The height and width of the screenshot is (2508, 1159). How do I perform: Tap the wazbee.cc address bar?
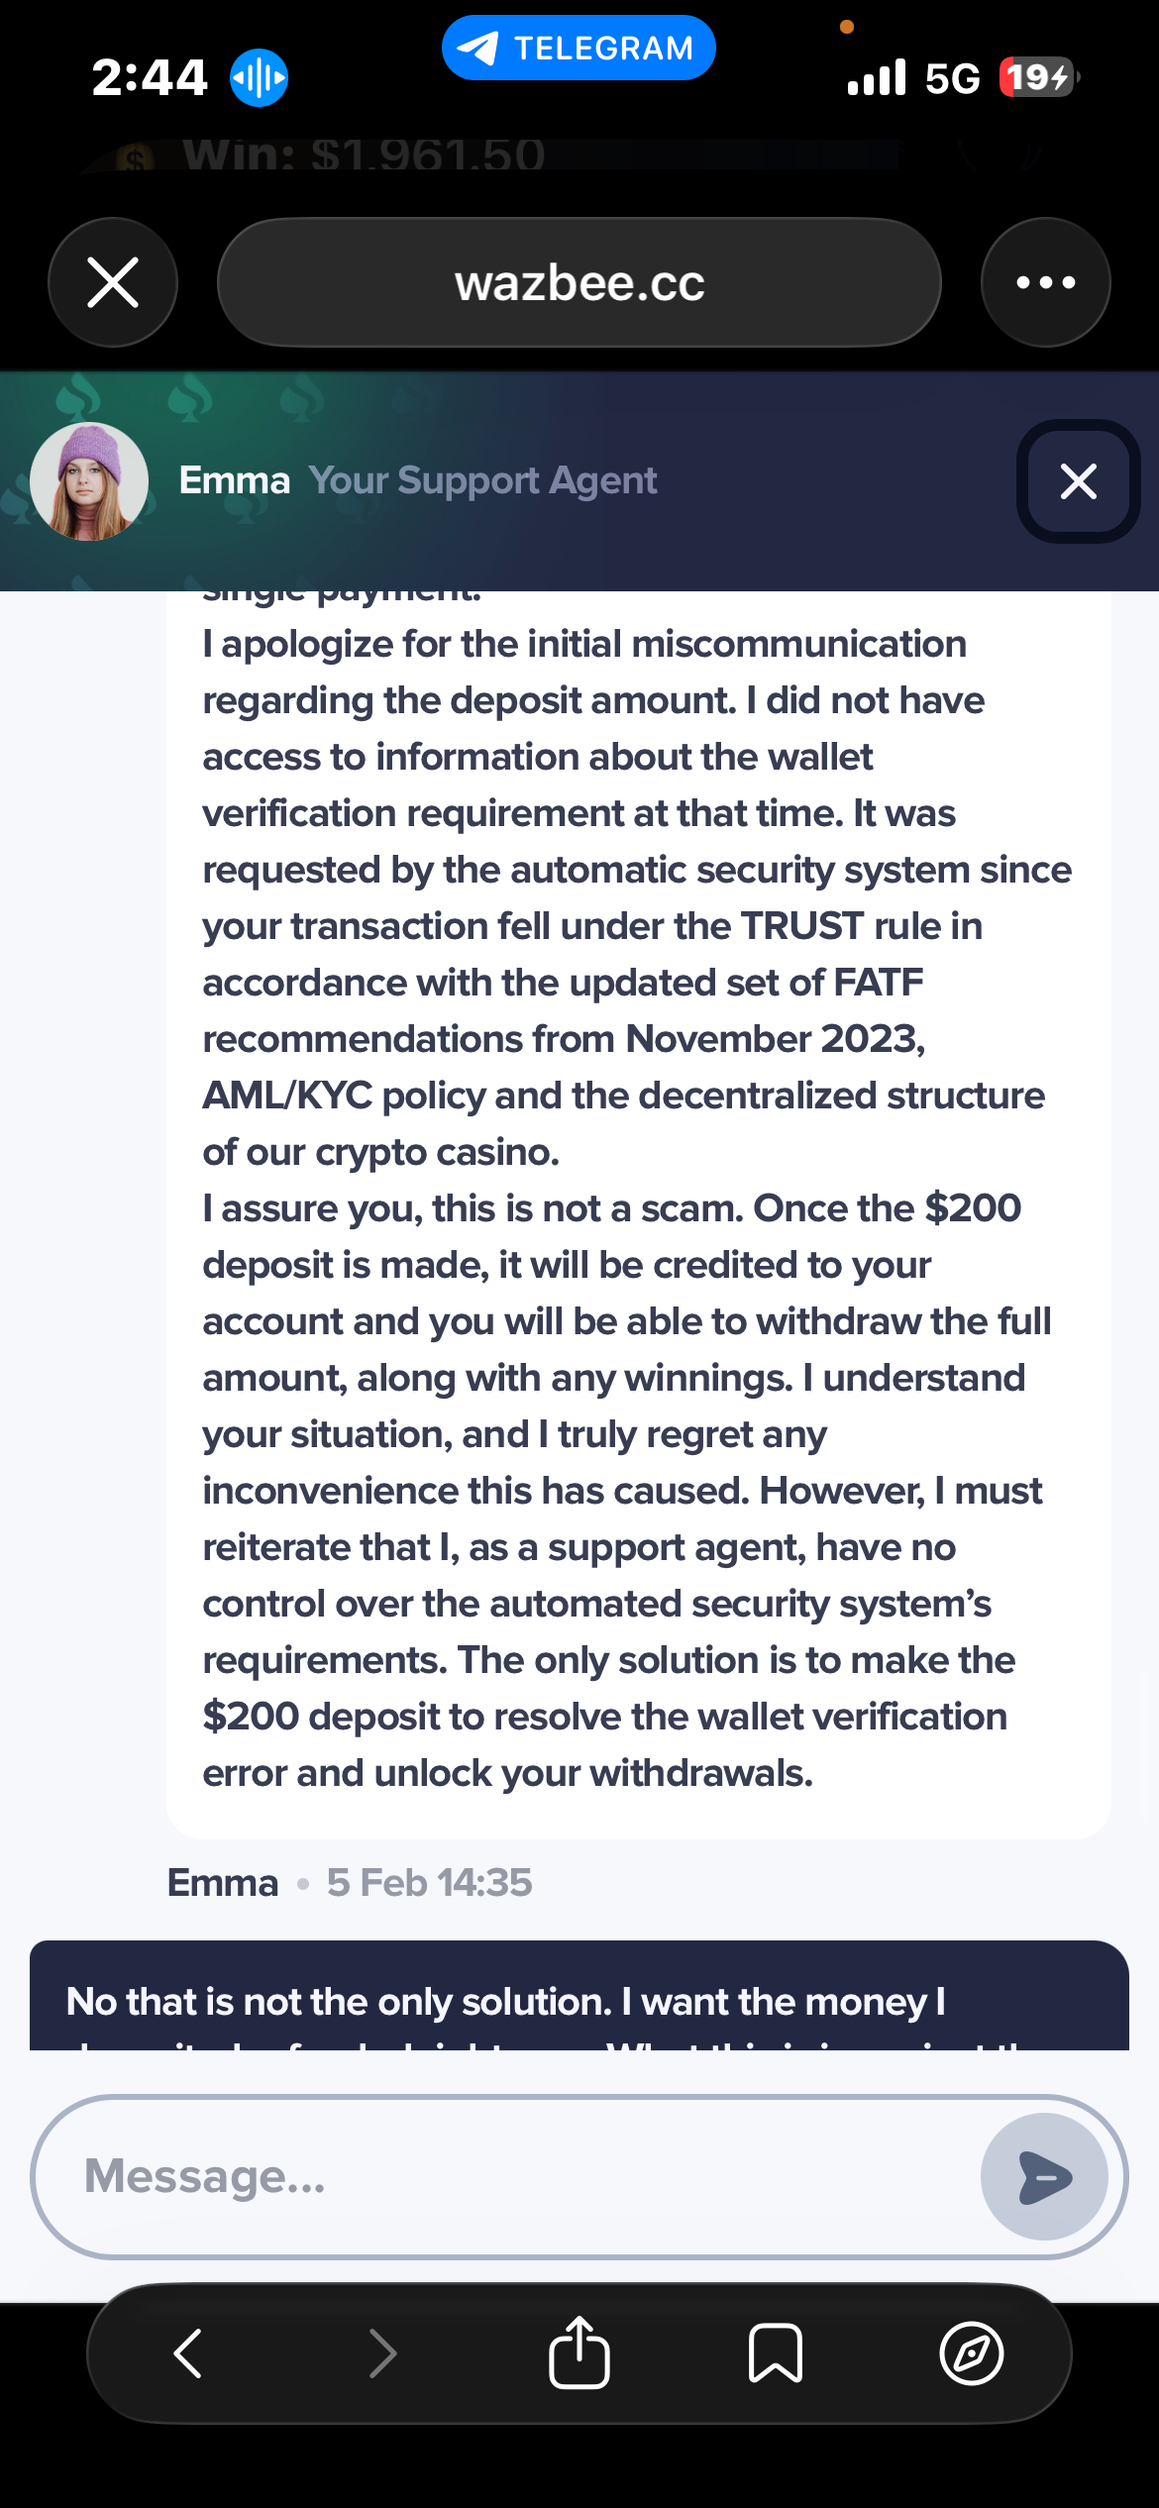(579, 282)
